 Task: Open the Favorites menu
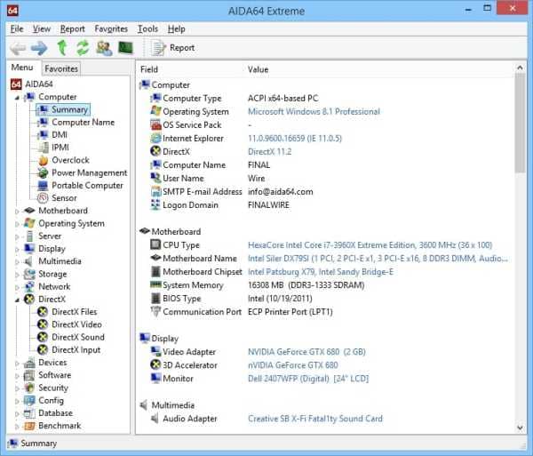pyautogui.click(x=111, y=29)
